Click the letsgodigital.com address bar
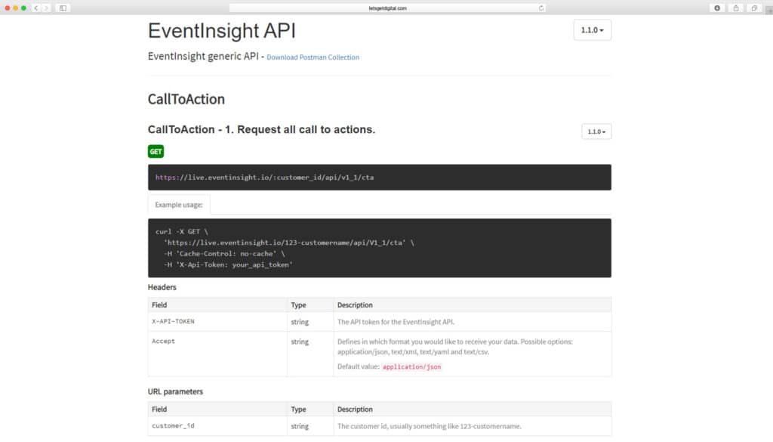The image size is (773, 442). tap(387, 8)
